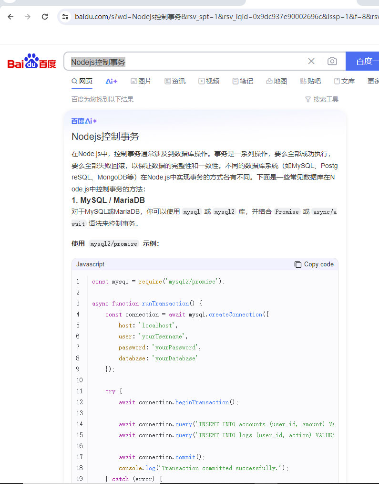Screen dimensions: 379x484
Task: Clear the search box with the X icon
Action: click(x=311, y=61)
